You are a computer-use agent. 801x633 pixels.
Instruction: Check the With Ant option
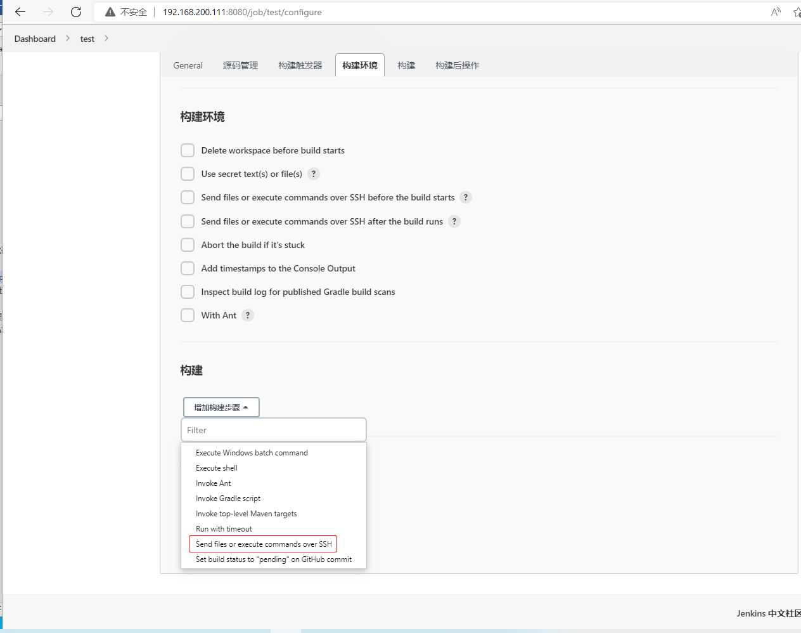point(188,315)
